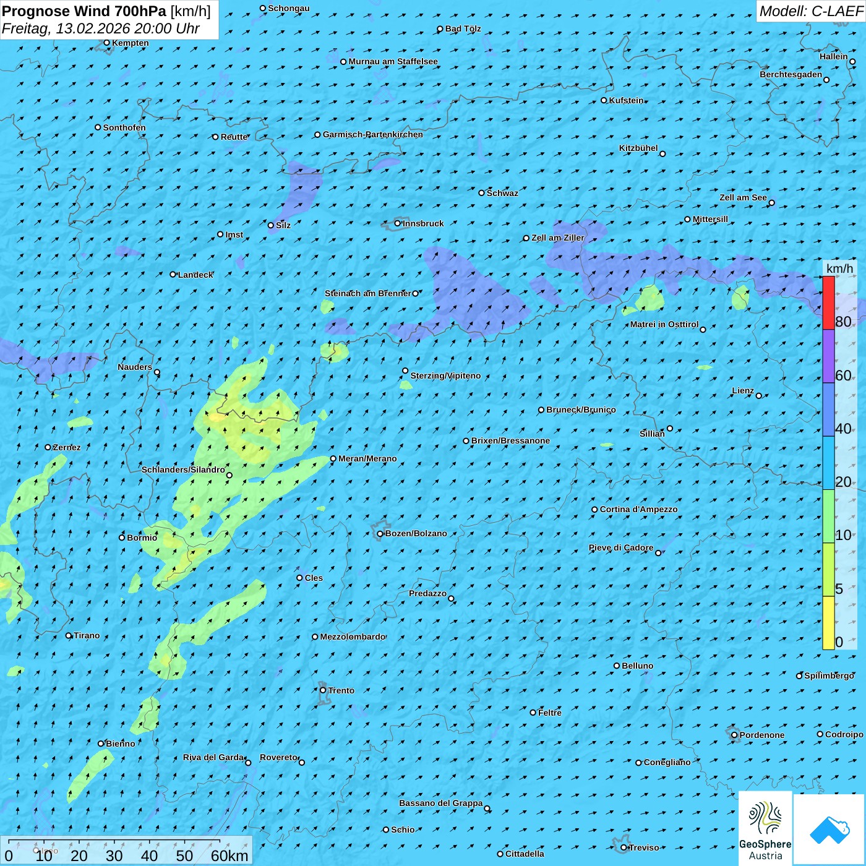This screenshot has width=866, height=866.
Task: Click the Belluno city marker
Action: tap(617, 666)
